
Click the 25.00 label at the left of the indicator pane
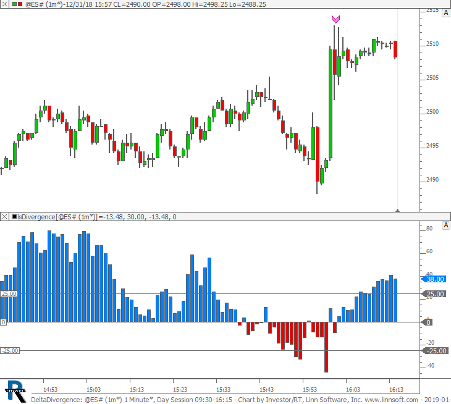click(x=9, y=294)
